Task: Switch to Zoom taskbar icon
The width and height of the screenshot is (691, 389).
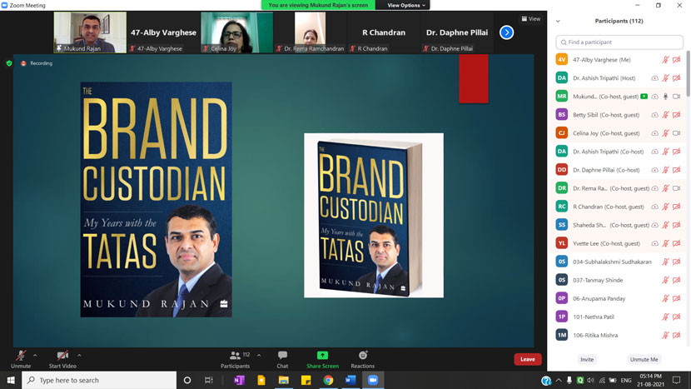Action: point(373,380)
